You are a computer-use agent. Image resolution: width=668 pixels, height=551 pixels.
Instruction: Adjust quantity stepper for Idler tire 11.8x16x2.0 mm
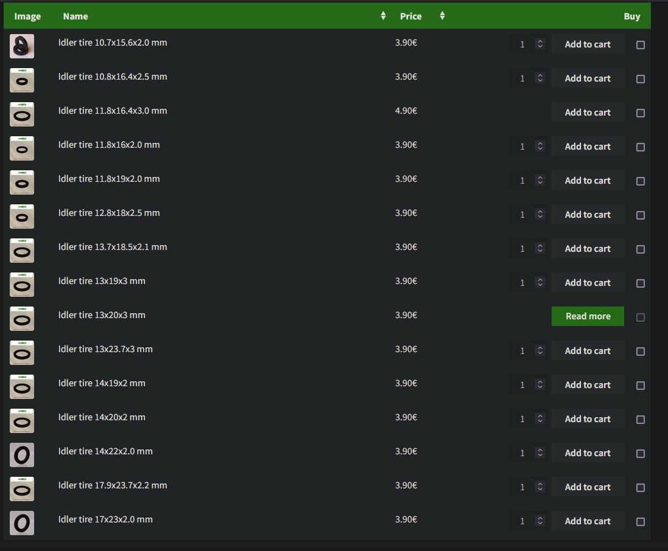click(540, 146)
